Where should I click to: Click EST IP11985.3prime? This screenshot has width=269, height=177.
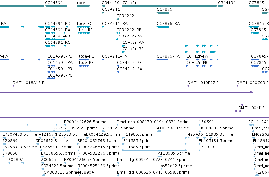point(218,134)
